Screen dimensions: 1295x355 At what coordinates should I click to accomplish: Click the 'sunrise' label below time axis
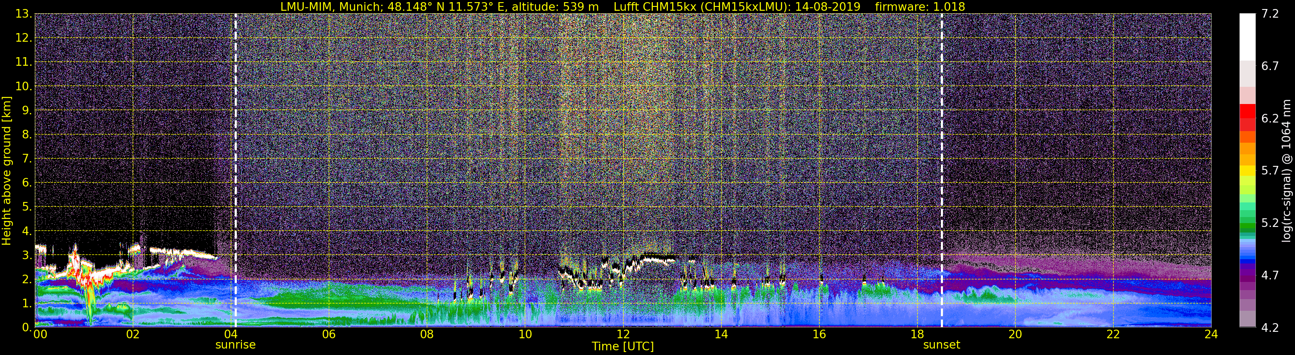coord(235,344)
